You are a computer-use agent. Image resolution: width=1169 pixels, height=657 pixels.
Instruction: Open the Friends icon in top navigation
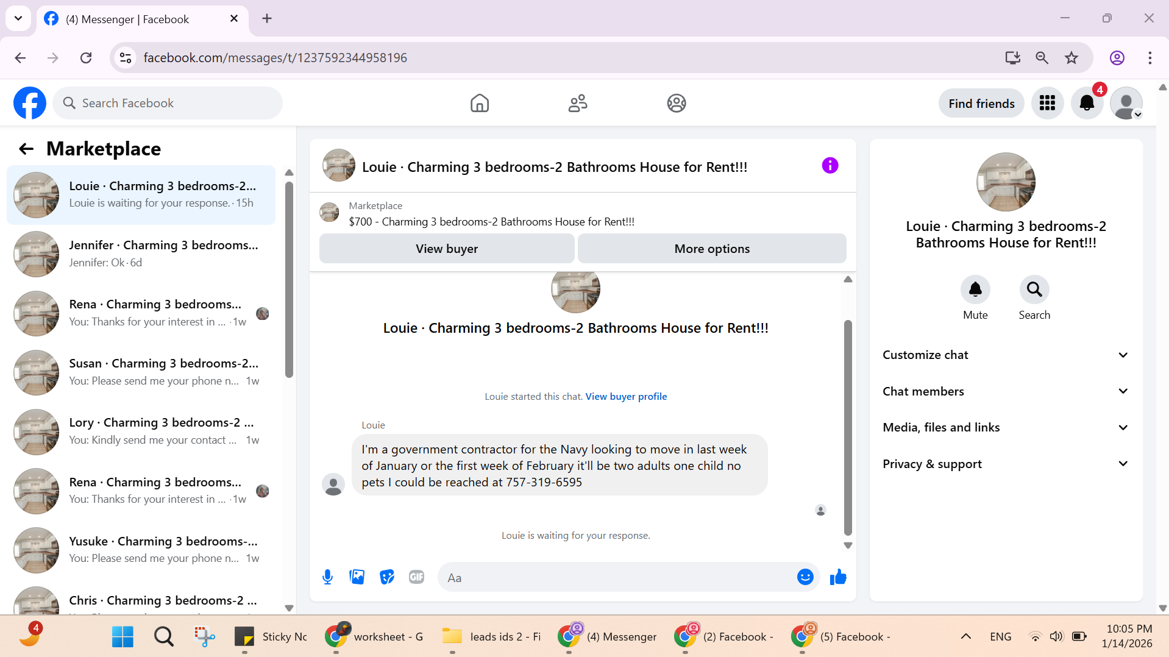coord(578,103)
